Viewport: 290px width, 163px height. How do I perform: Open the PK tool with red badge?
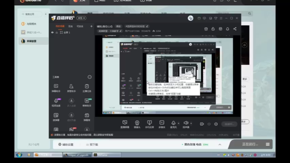(72, 129)
